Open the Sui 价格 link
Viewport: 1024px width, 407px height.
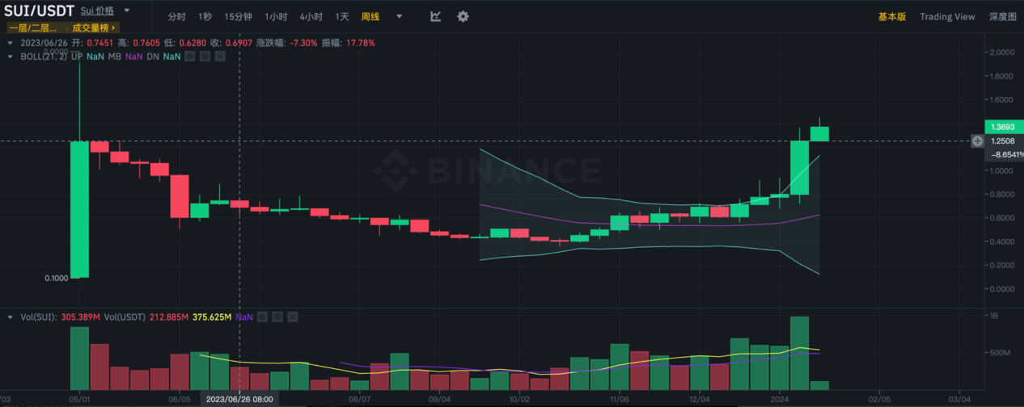point(97,10)
